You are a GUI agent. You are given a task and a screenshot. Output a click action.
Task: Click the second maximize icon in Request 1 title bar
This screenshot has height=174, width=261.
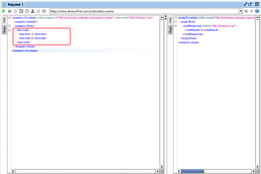pos(250,4)
